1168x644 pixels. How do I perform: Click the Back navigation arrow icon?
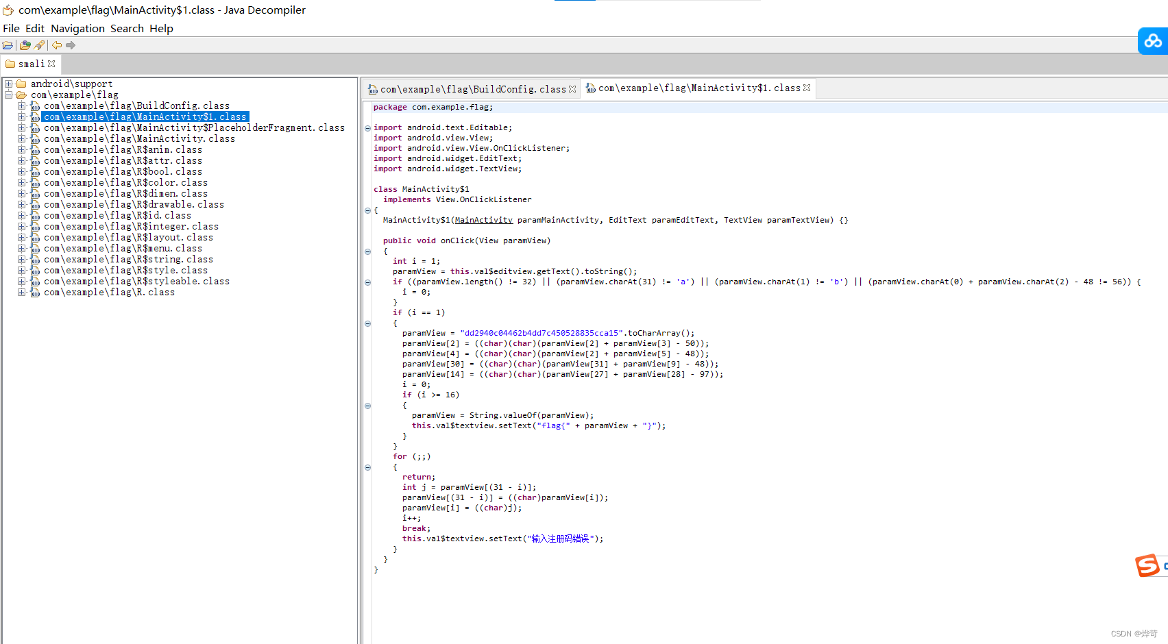click(57, 45)
